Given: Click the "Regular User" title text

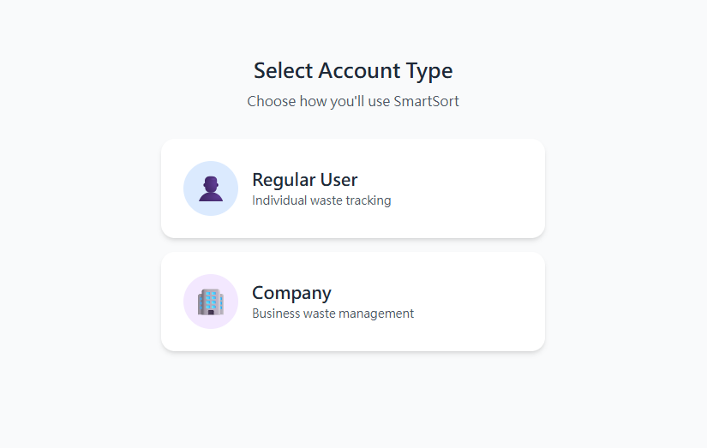Looking at the screenshot, I should point(304,180).
